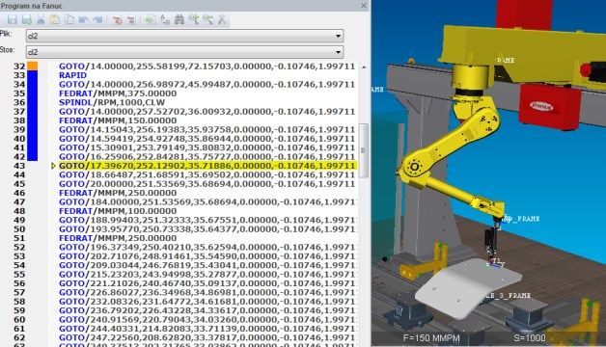Image resolution: width=606 pixels, height=347 pixels.
Task: Select line 54 GOTO/209.03044
Action: 207,266
